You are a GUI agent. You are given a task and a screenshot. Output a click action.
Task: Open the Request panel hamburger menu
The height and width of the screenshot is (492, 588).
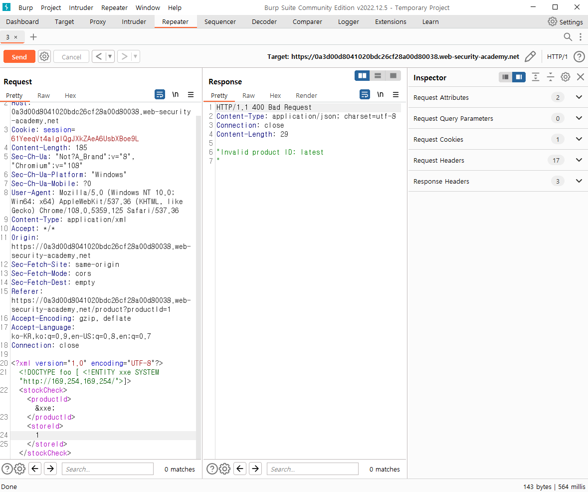[x=191, y=95]
